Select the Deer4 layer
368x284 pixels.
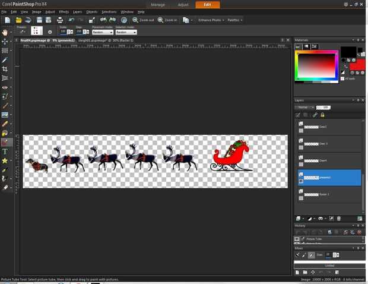329,160
